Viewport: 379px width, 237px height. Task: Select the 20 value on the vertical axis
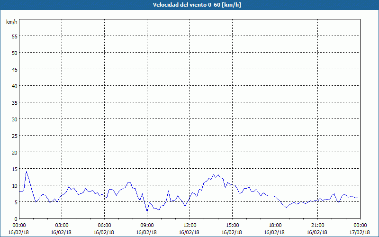coord(15,152)
